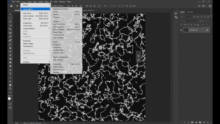Toggle Lock All in Layers panel
This screenshot has height=124, width=220.
click(198, 25)
